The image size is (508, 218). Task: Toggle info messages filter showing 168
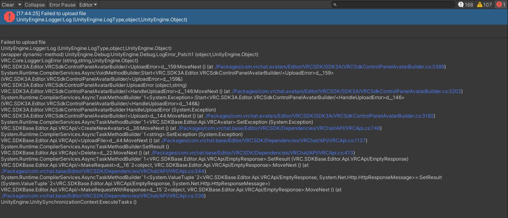coord(466,5)
